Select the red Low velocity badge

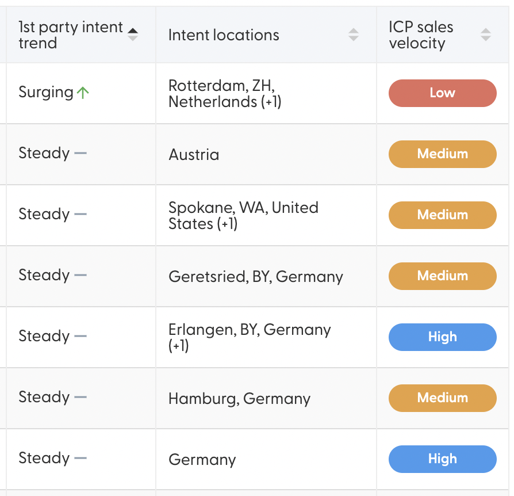pyautogui.click(x=443, y=93)
